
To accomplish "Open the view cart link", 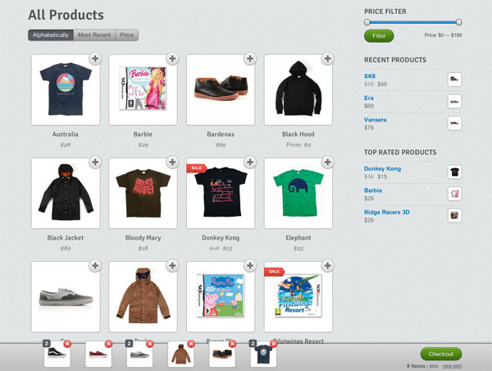I will click(x=452, y=366).
